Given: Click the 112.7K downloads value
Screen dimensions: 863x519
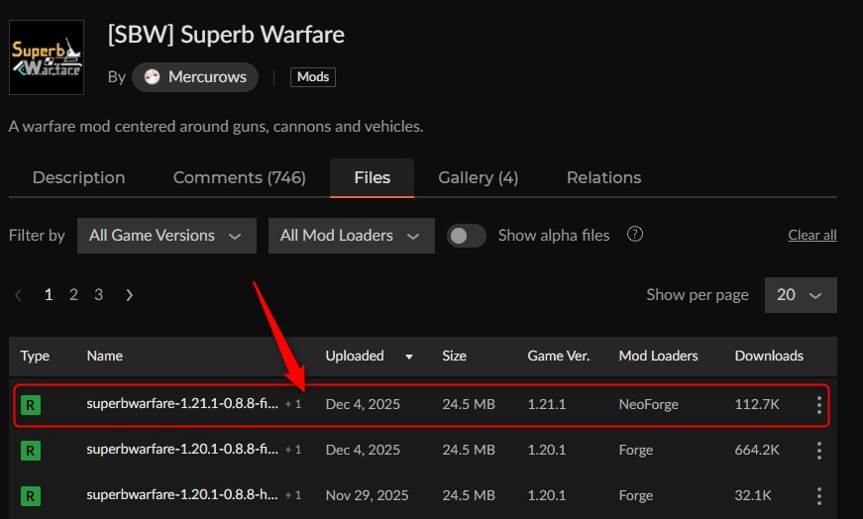Looking at the screenshot, I should 757,404.
